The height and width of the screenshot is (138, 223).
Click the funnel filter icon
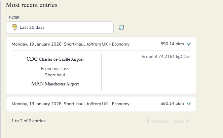[x=14, y=27]
